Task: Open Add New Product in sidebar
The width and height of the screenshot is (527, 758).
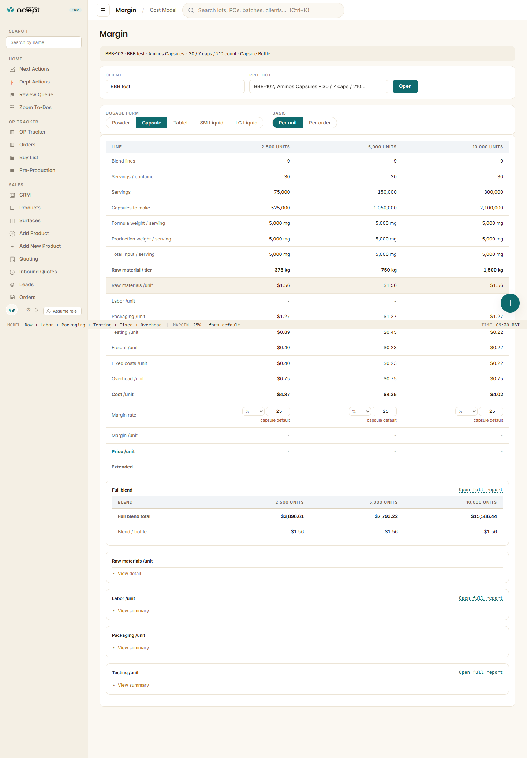Action: point(40,246)
